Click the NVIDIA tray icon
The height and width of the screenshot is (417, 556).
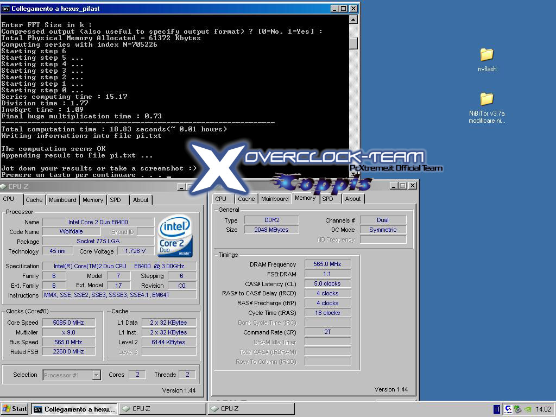coord(528,409)
